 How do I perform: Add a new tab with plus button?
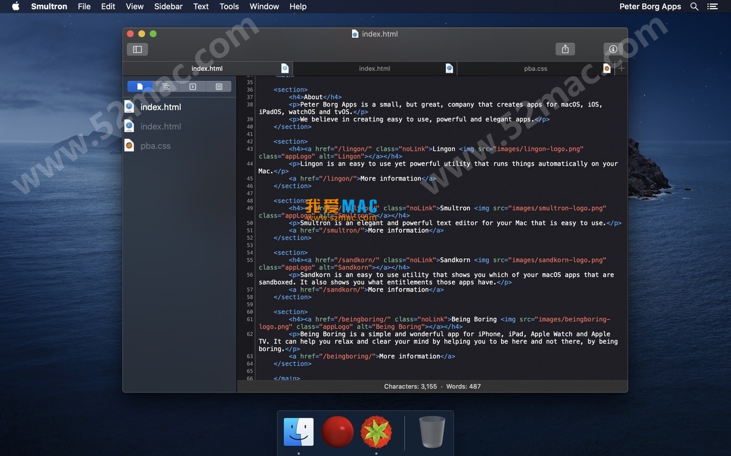[621, 68]
